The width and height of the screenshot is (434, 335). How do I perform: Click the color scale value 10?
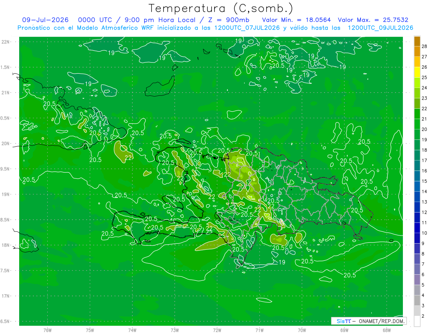(425, 233)
